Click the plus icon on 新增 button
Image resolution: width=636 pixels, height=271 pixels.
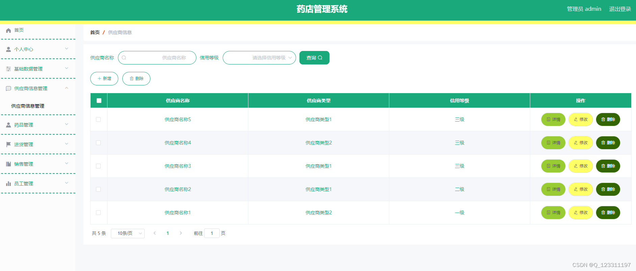(99, 79)
